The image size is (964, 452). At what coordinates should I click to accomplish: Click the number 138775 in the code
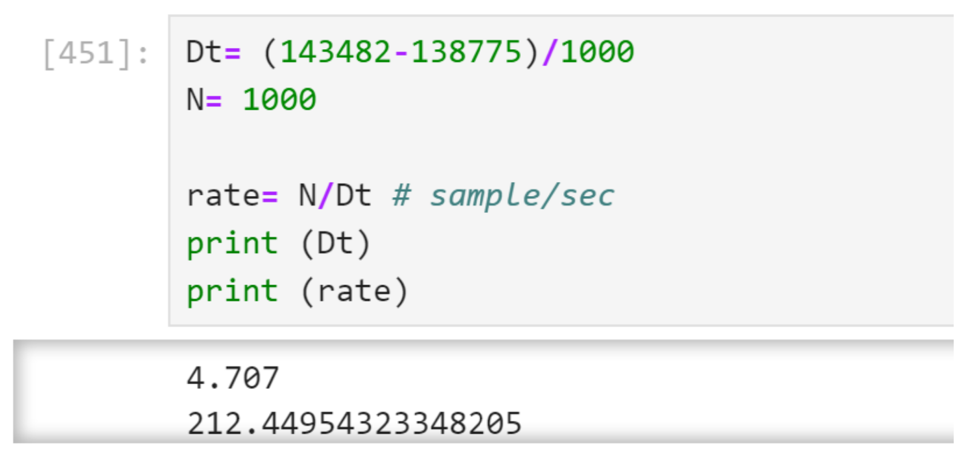coord(466,52)
